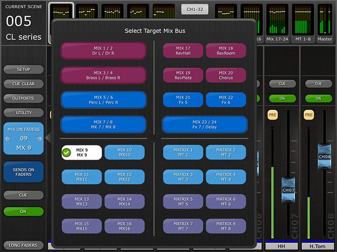The height and width of the screenshot is (252, 337).
Task: Toggle the PRE button on channel CH07
Action: pos(272,114)
